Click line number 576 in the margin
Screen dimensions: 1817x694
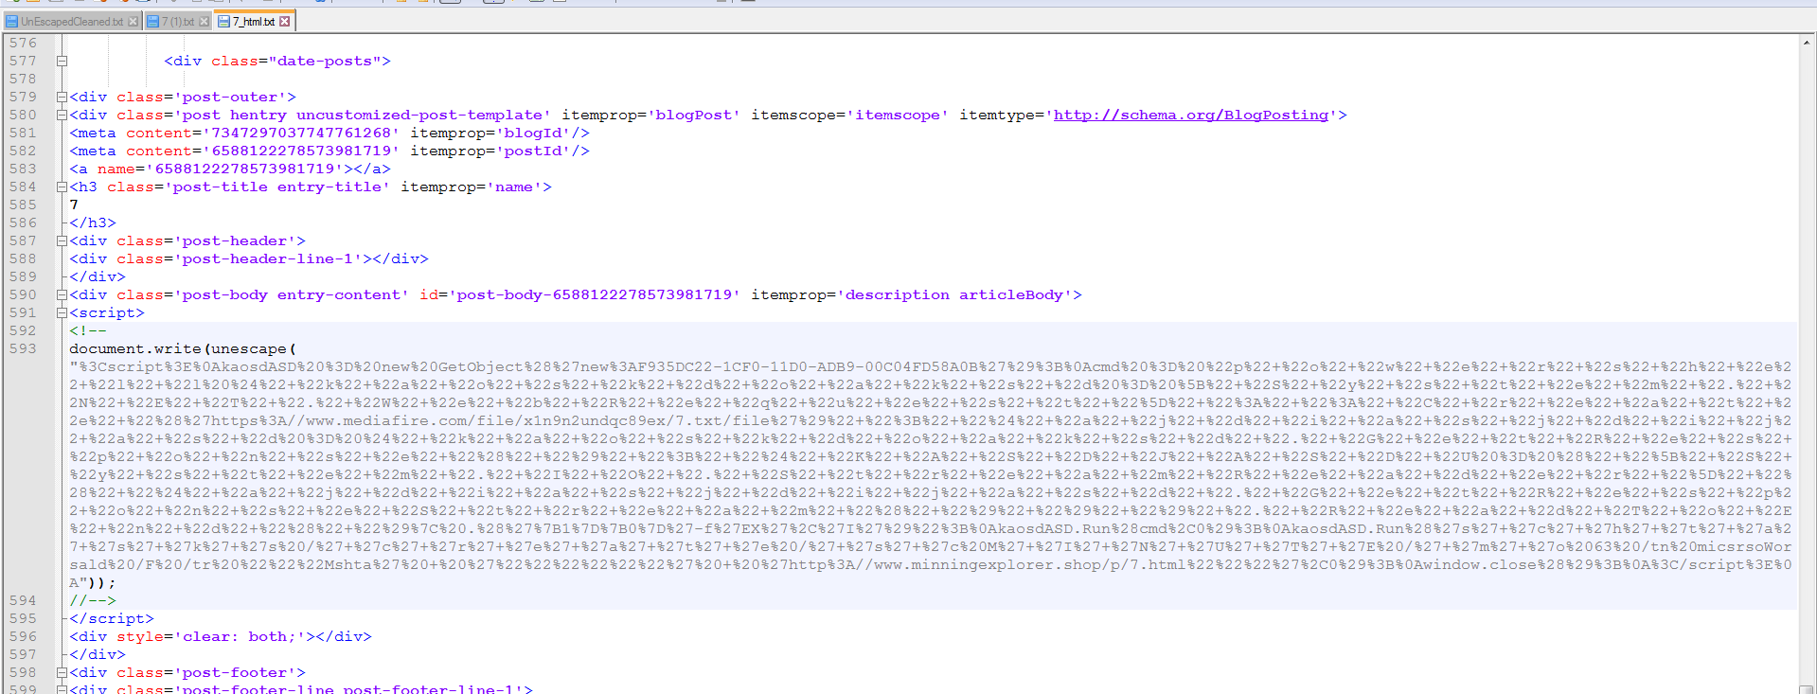[23, 43]
